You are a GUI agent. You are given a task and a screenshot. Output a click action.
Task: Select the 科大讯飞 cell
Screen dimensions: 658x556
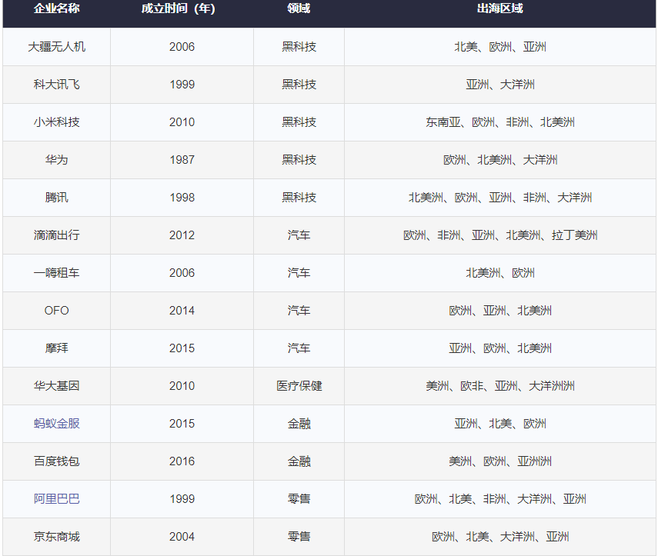coord(57,85)
